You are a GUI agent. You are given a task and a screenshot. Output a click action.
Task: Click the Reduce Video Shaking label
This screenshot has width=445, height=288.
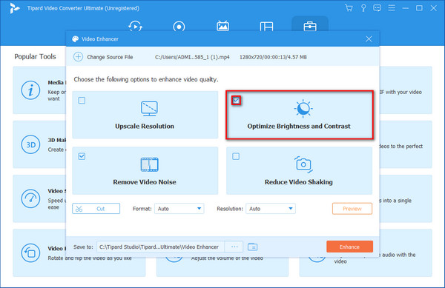pos(299,182)
